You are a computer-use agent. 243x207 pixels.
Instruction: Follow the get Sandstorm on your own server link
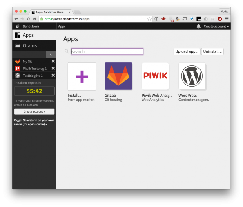[x=34, y=122]
